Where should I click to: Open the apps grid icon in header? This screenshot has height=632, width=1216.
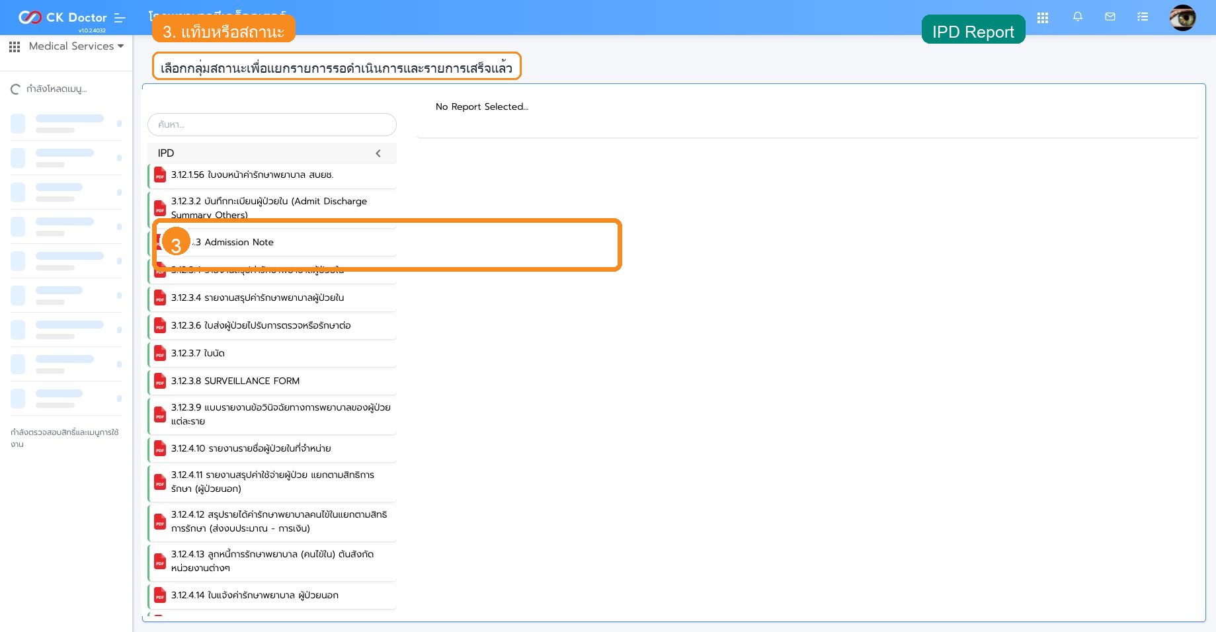pos(1043,18)
